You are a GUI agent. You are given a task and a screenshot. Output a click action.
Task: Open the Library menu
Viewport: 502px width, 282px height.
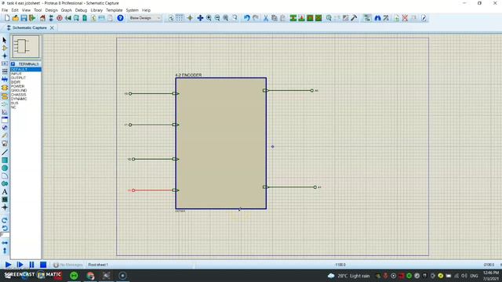pos(96,10)
